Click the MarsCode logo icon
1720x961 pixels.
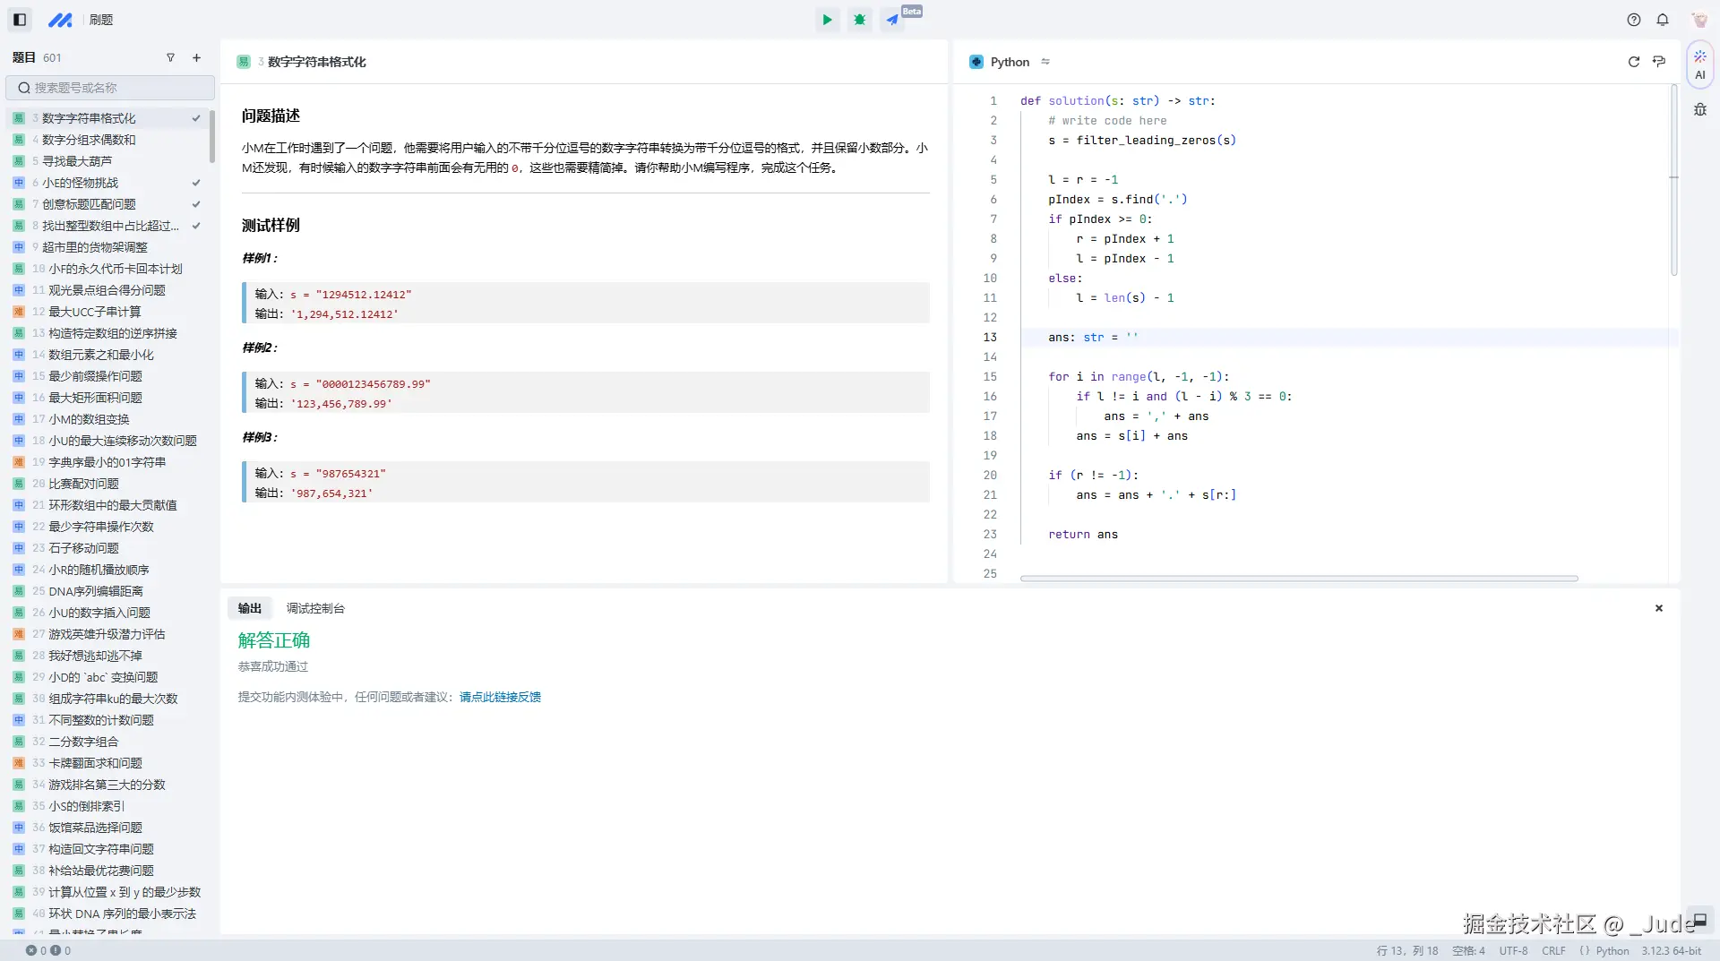[x=60, y=20]
